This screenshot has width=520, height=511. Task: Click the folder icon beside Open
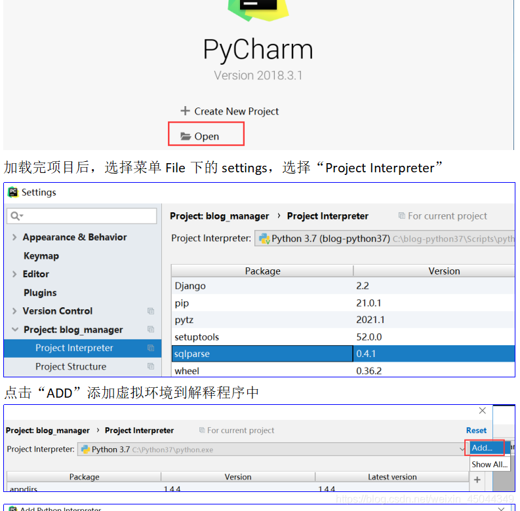pyautogui.click(x=186, y=136)
